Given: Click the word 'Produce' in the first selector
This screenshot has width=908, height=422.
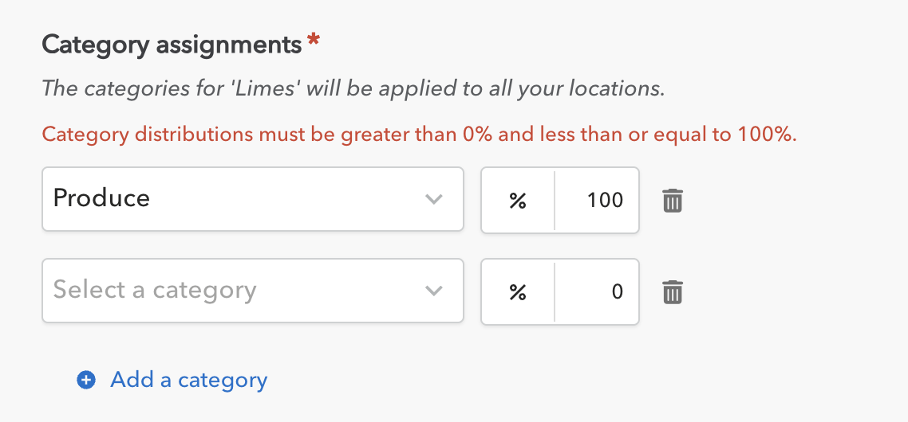Looking at the screenshot, I should (x=101, y=198).
